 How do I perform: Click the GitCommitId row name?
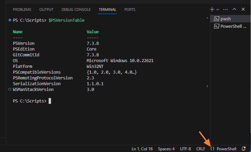click(x=26, y=55)
